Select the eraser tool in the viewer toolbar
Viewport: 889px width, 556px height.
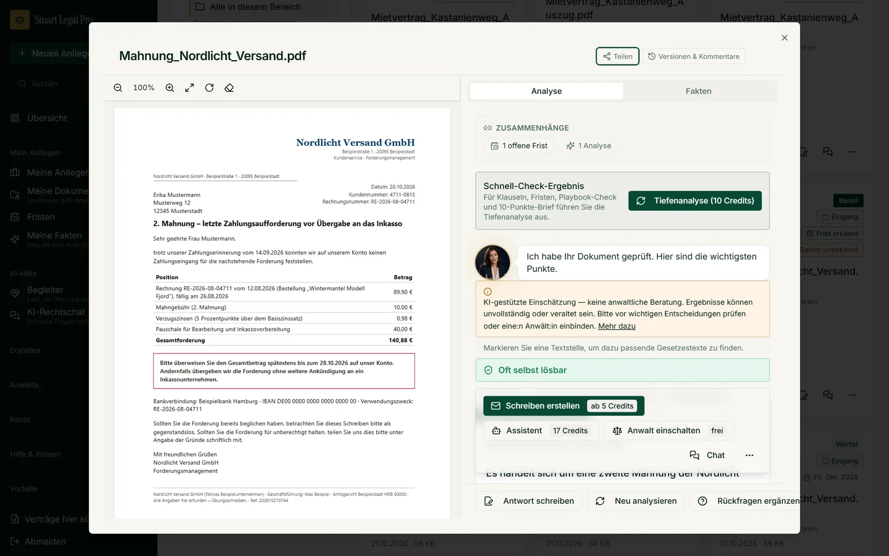pos(229,88)
